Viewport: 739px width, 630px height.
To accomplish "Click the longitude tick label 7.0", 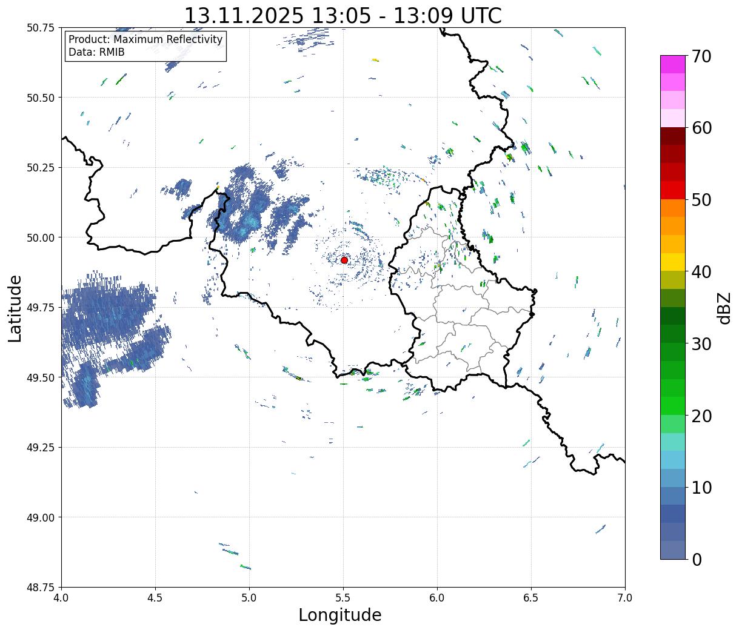I will point(625,597).
